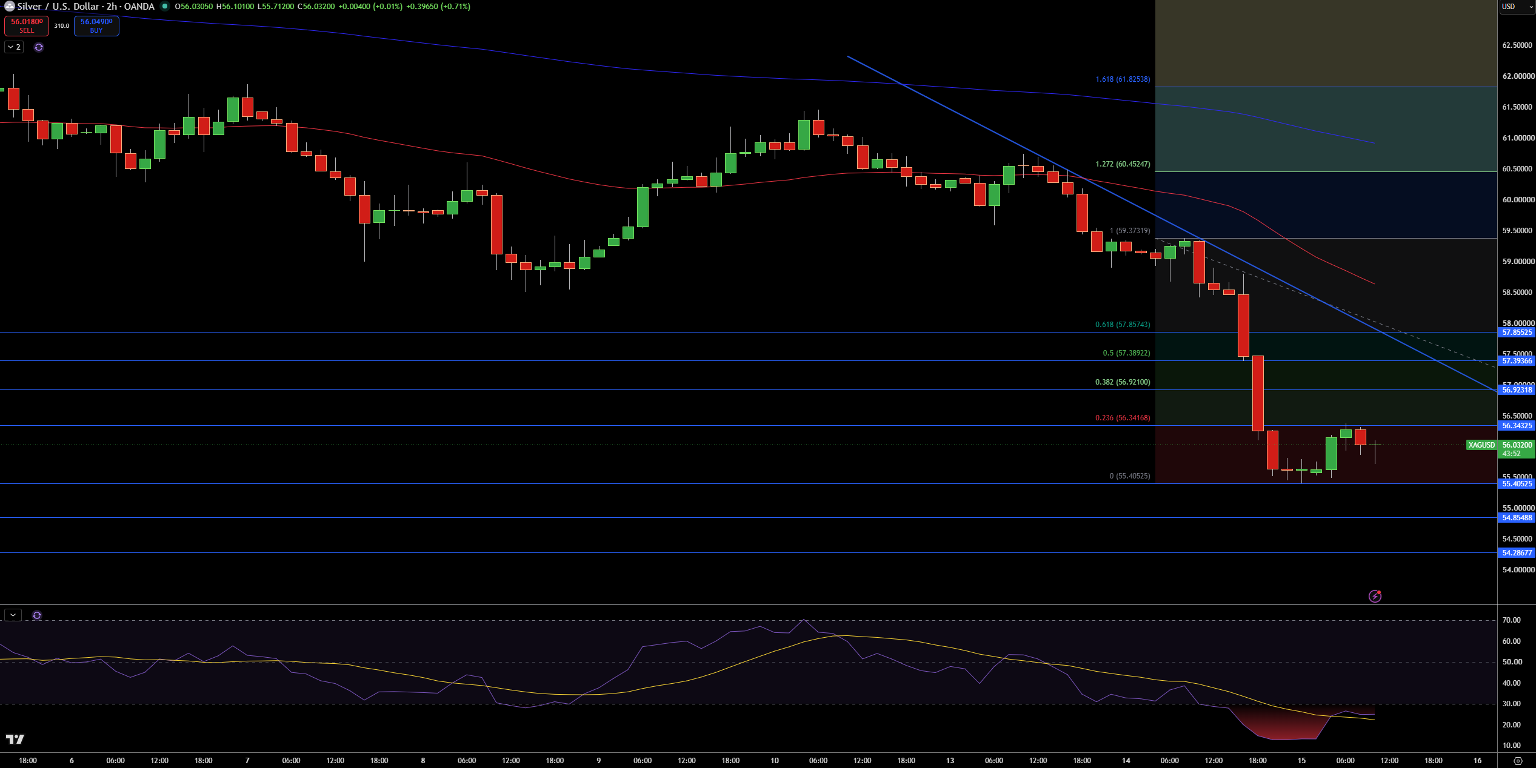This screenshot has height=768, width=1536.
Task: Click the 0.382 (56.92100) Fibonacci label
Action: 1123,382
